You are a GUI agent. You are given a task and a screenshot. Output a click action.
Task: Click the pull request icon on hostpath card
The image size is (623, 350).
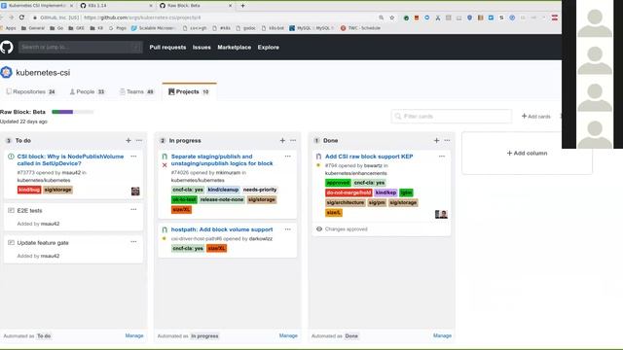165,229
